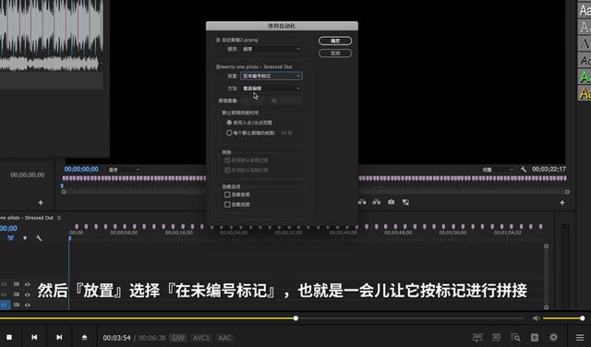The height and width of the screenshot is (347, 591).
Task: Click the video playback progress slider
Action: pos(261,318)
